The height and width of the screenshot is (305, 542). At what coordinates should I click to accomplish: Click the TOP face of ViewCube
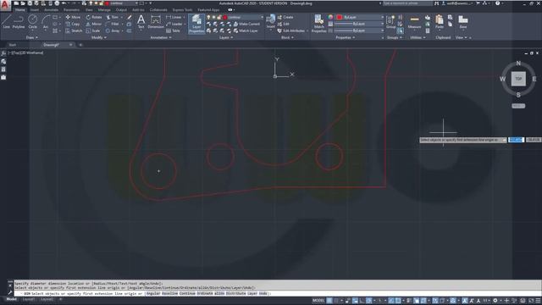518,79
